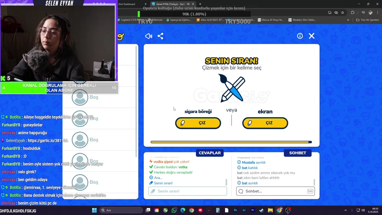Bookmark this page with star icon

[343, 13]
